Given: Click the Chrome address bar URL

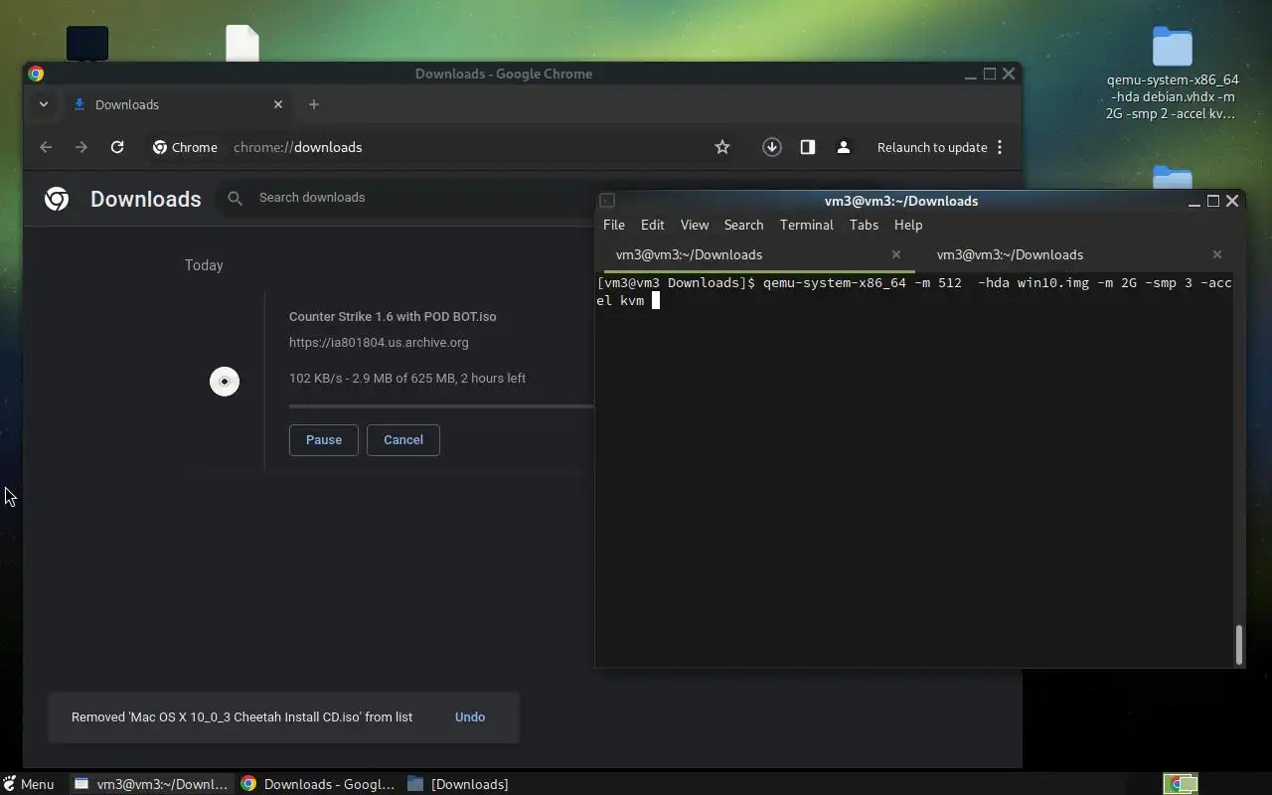Looking at the screenshot, I should [298, 147].
